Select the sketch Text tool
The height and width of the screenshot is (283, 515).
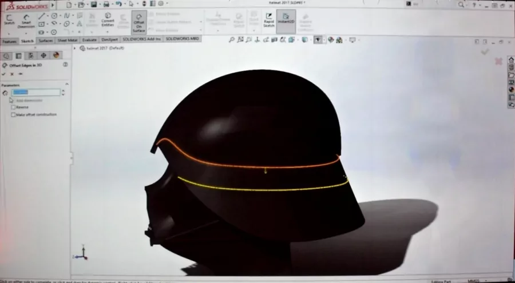tap(80, 23)
